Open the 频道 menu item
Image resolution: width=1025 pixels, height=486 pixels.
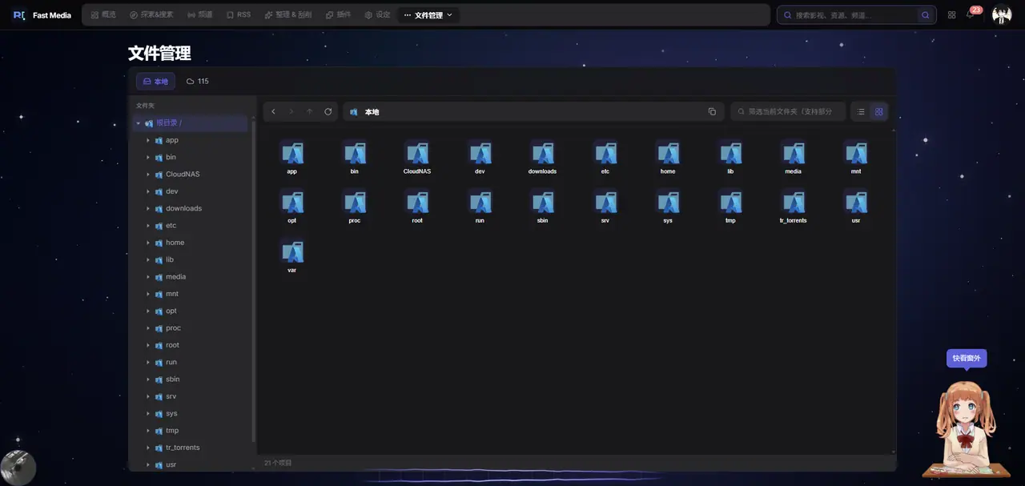pos(199,14)
